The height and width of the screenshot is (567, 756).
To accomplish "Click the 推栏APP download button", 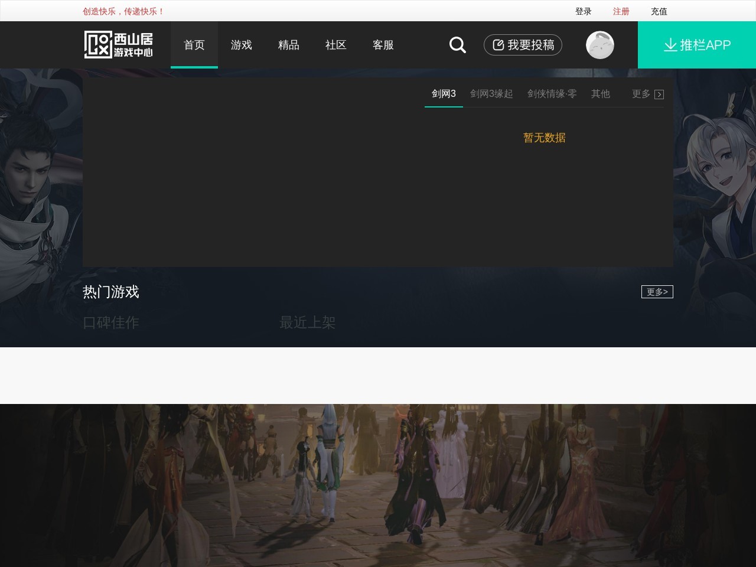I will point(697,45).
